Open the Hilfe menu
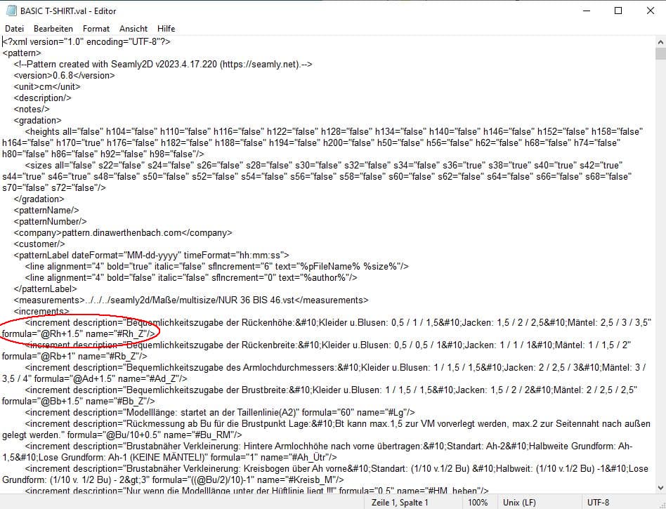The width and height of the screenshot is (666, 509). click(x=166, y=29)
